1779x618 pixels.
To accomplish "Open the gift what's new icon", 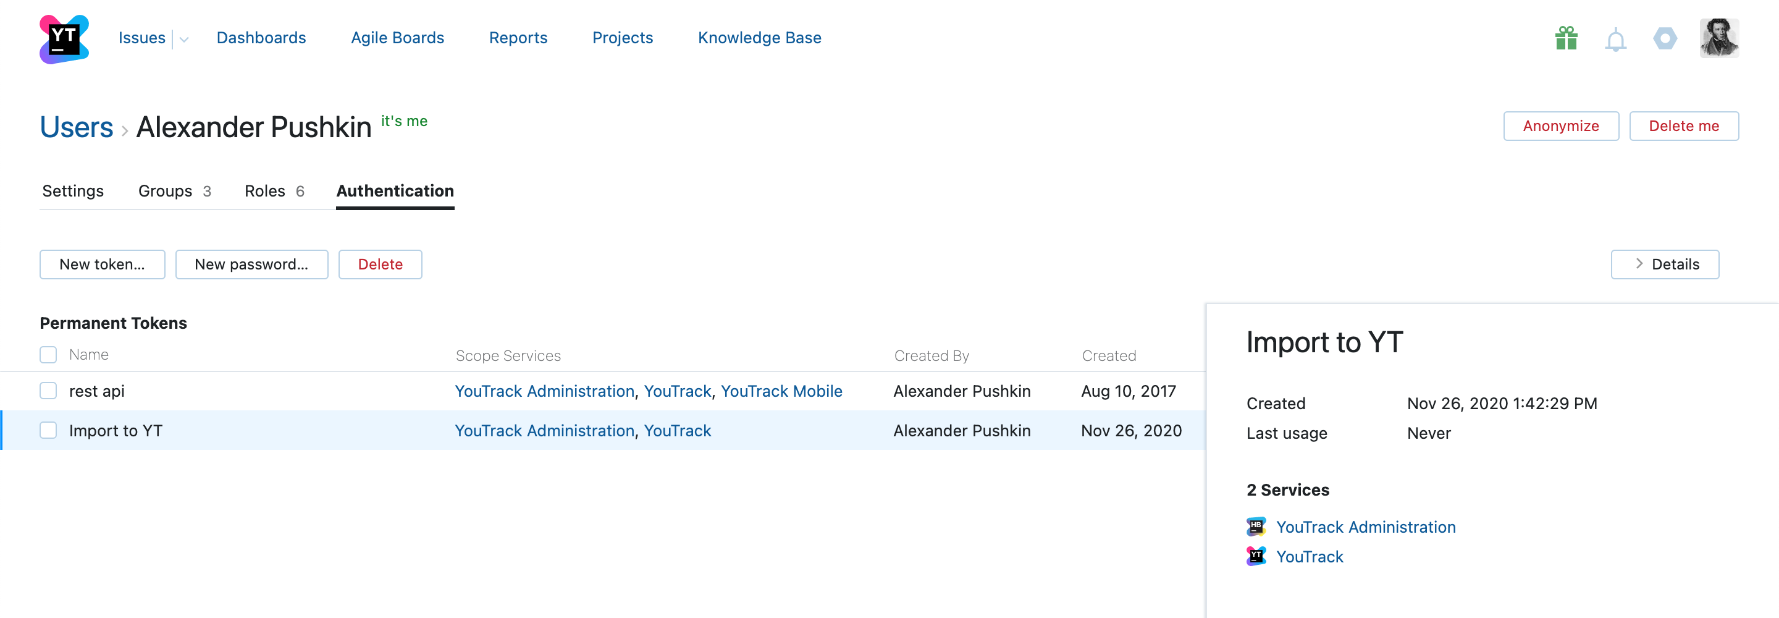I will (1566, 39).
